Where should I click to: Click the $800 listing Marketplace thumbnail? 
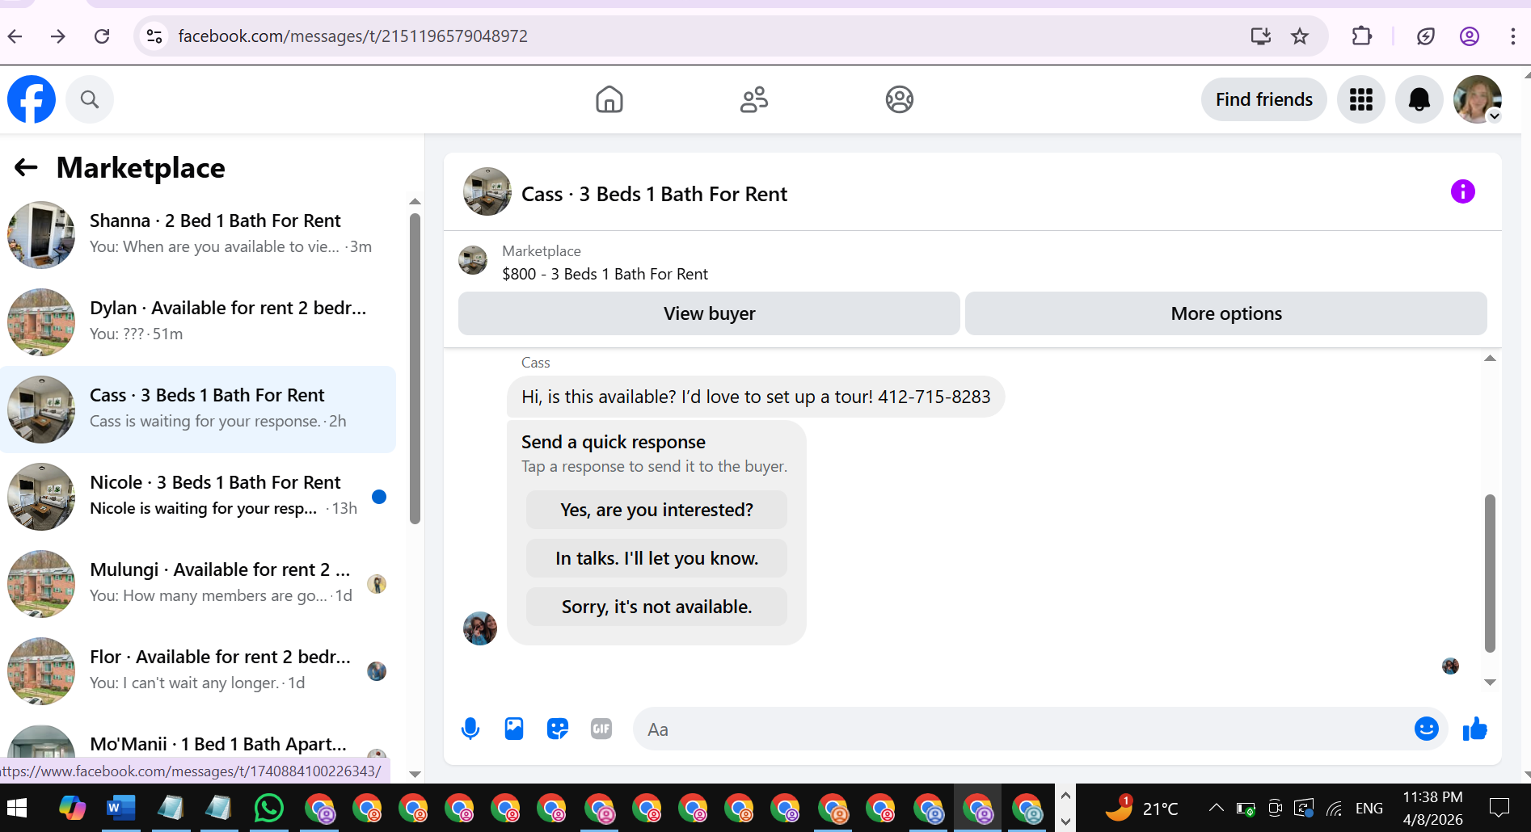click(x=473, y=261)
